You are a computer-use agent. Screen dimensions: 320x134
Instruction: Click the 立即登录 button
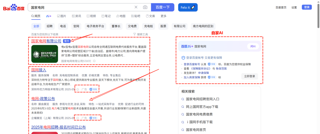(x=249, y=76)
